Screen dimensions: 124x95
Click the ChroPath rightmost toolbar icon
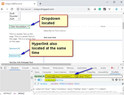(123, 80)
